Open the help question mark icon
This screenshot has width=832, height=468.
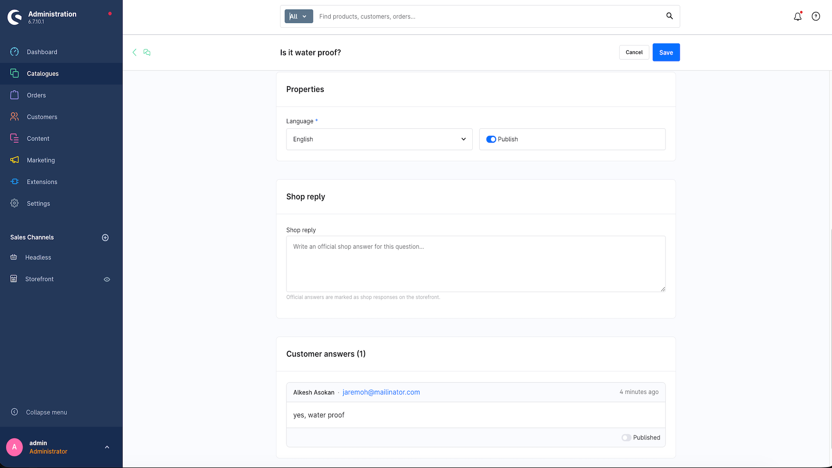pos(816,16)
